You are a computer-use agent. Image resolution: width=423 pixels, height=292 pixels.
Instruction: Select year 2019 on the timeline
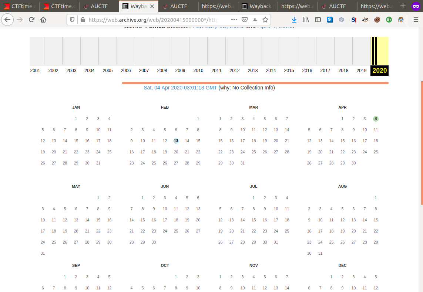click(362, 71)
